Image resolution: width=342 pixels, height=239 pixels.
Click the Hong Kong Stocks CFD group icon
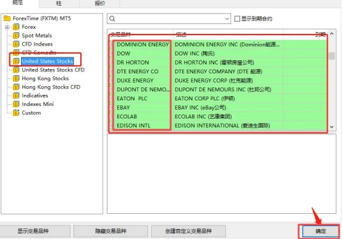(x=16, y=87)
